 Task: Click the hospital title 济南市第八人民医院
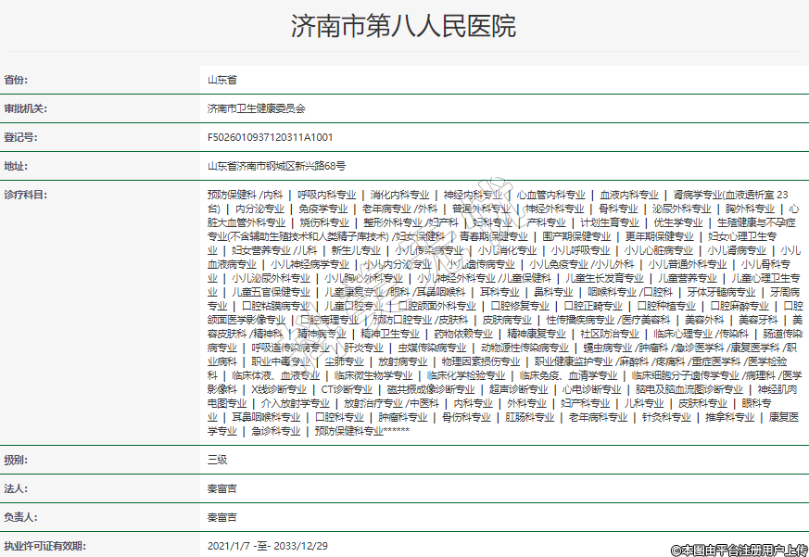pyautogui.click(x=403, y=26)
